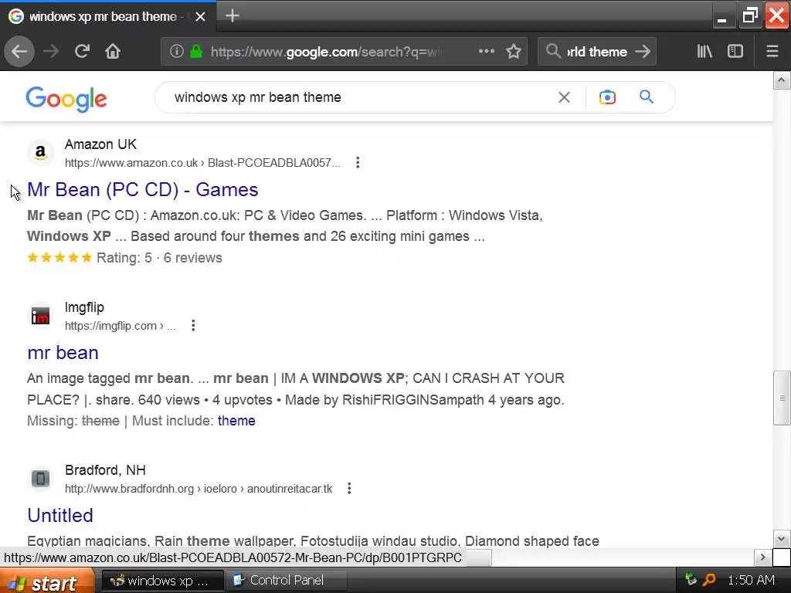Open Imgflip result favicon
This screenshot has height=593, width=791.
click(40, 316)
